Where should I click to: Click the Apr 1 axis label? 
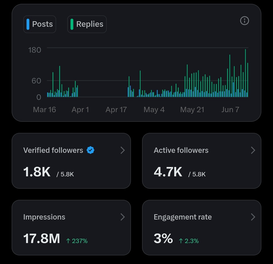point(80,110)
